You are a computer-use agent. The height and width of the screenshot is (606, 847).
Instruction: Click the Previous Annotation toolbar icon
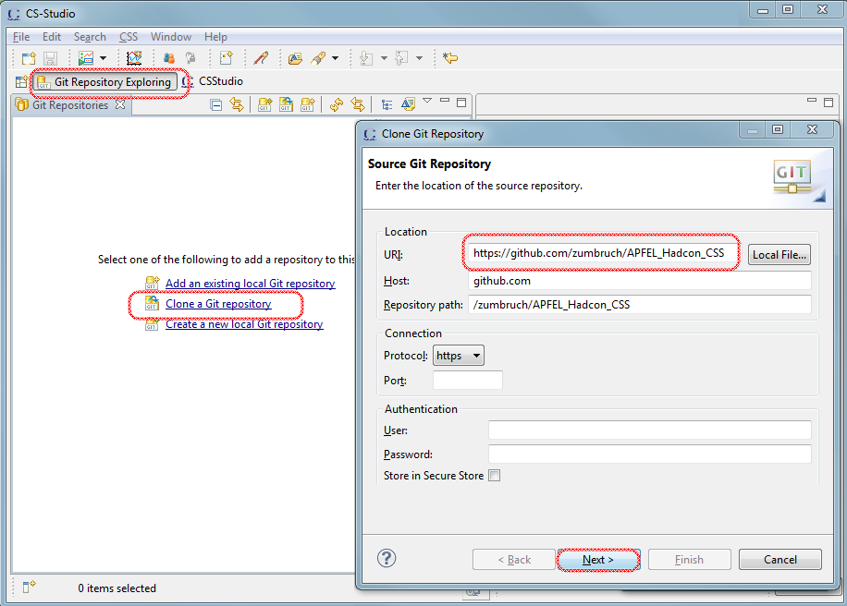pos(401,58)
